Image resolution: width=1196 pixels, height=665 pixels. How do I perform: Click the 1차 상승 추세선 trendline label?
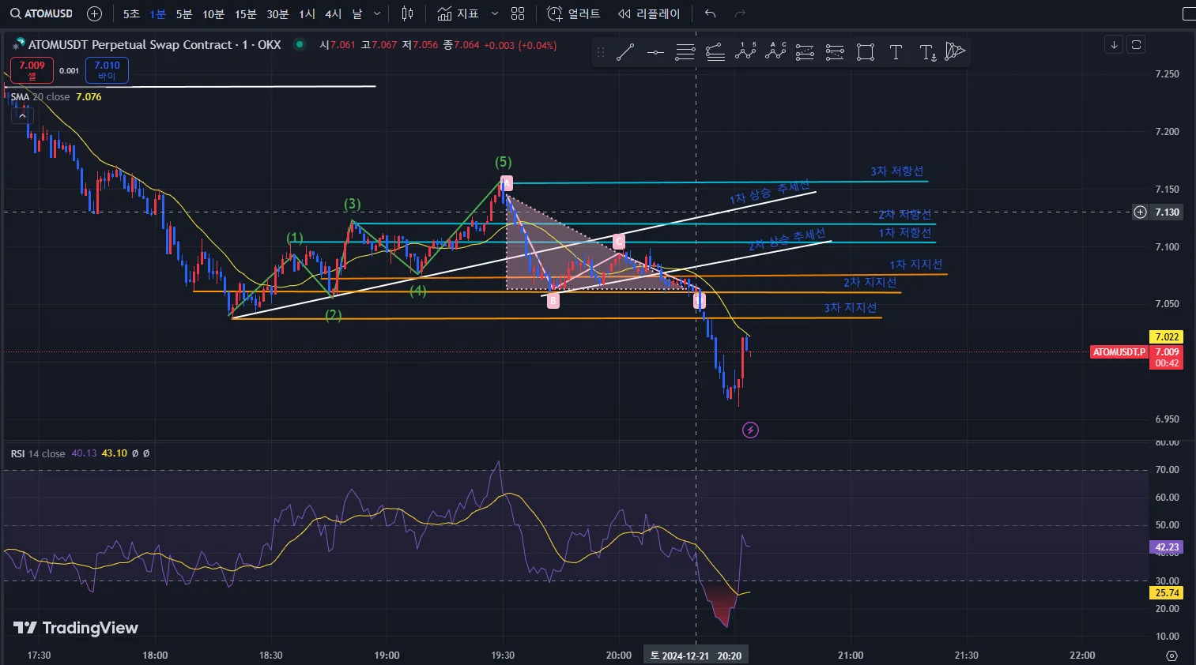pyautogui.click(x=770, y=192)
